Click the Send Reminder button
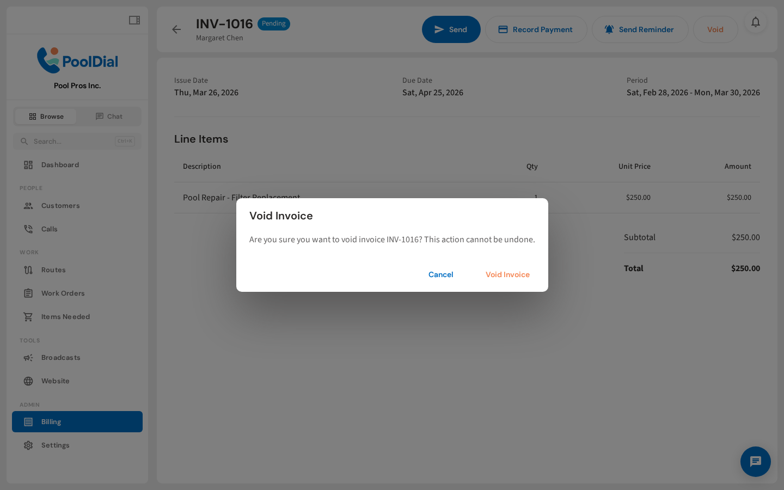This screenshot has height=490, width=784. 640,29
